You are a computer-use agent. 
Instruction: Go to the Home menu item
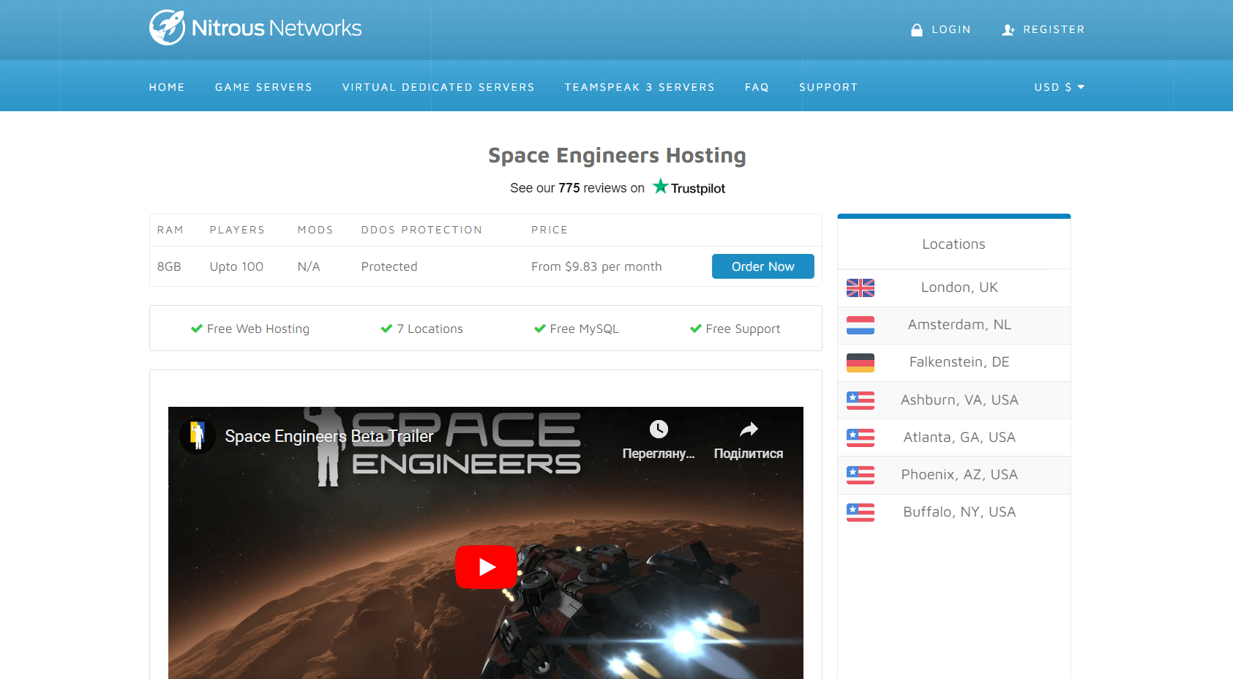[x=167, y=87]
